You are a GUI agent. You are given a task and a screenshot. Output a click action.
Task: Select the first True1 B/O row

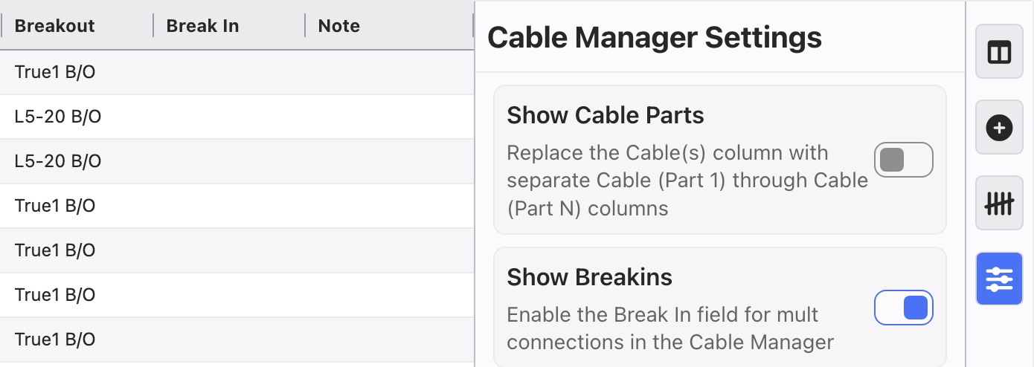coord(55,72)
